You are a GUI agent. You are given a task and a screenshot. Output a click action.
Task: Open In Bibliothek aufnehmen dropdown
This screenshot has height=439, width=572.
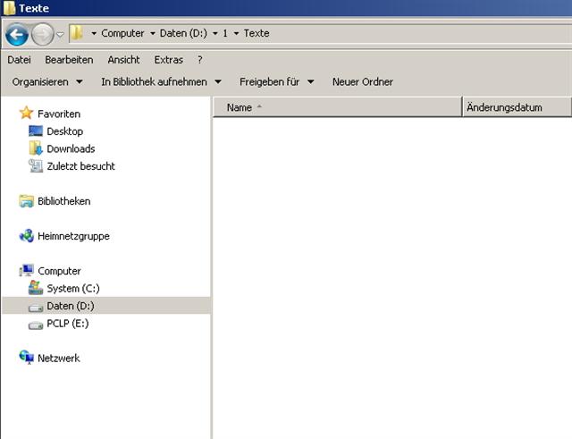pyautogui.click(x=161, y=81)
